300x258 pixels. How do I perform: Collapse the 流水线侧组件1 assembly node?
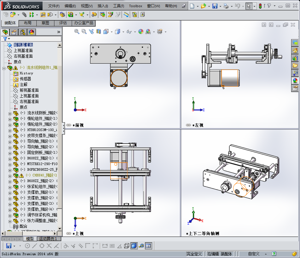pos(4,68)
